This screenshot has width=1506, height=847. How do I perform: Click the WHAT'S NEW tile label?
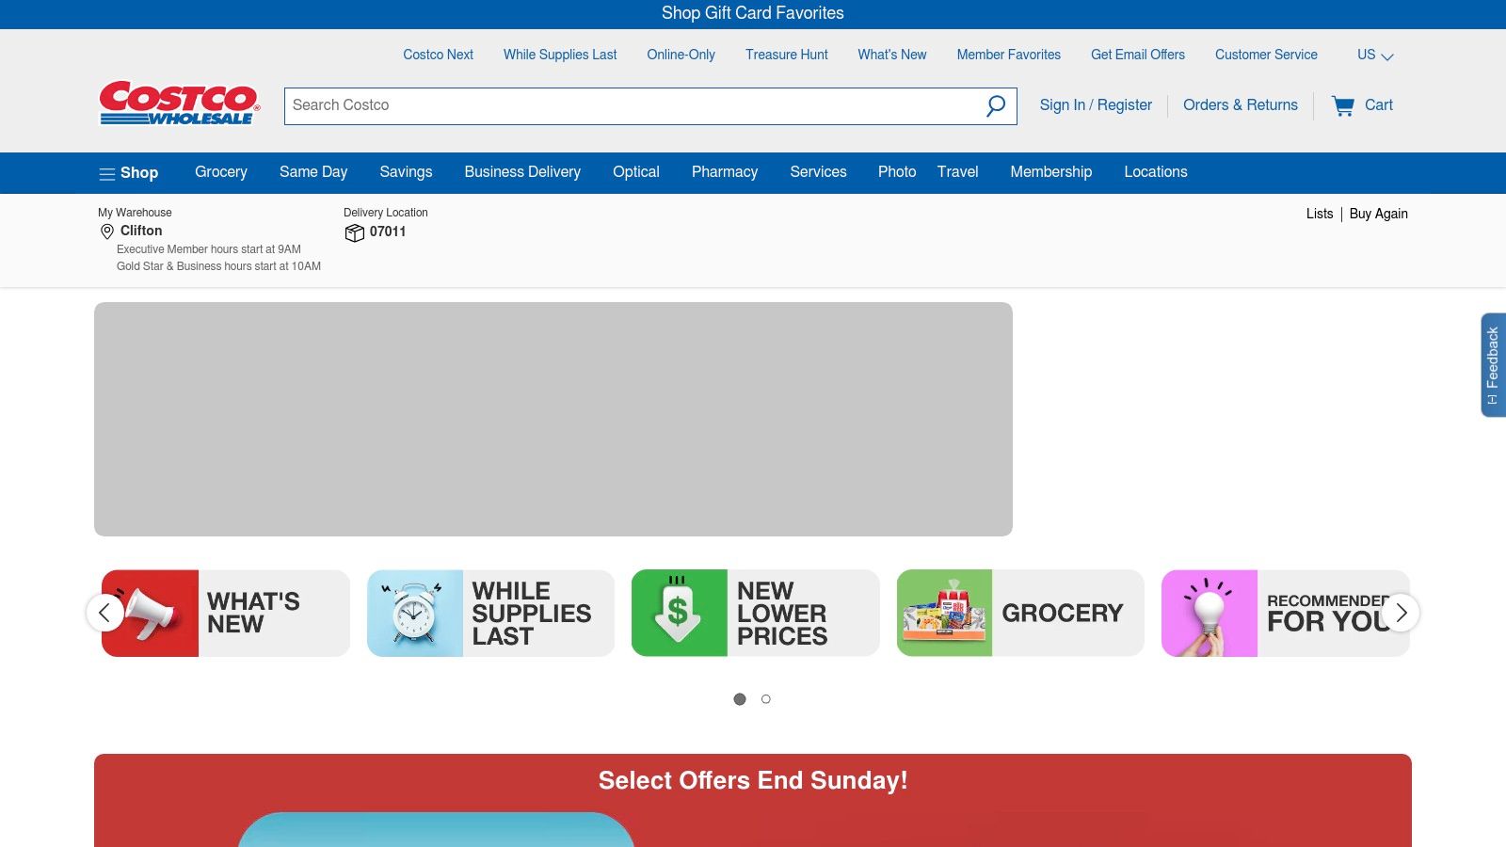coord(253,613)
